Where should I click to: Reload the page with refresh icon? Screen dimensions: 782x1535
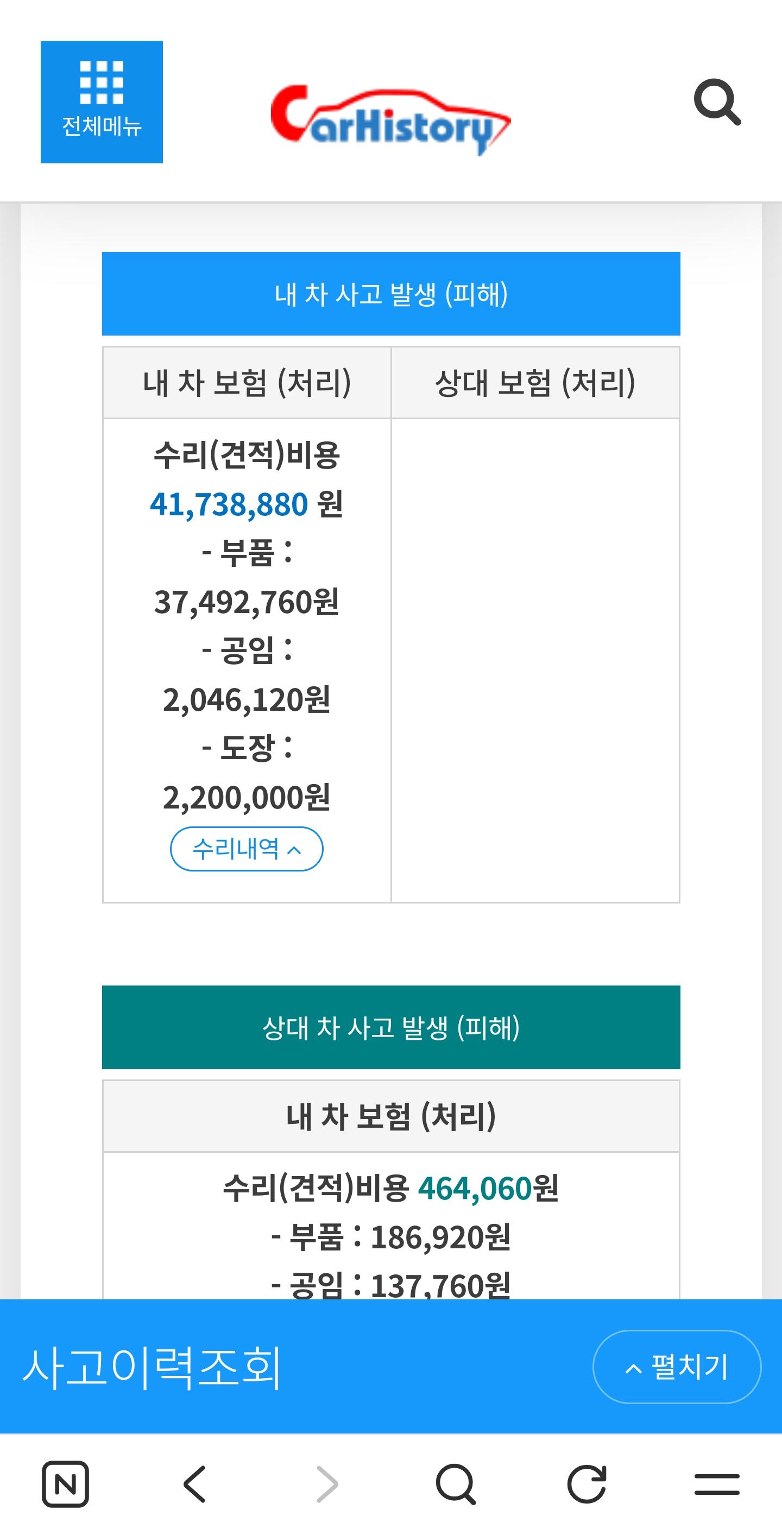pyautogui.click(x=586, y=1483)
